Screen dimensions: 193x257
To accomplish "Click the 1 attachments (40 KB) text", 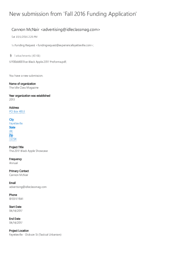I will 27,56.
